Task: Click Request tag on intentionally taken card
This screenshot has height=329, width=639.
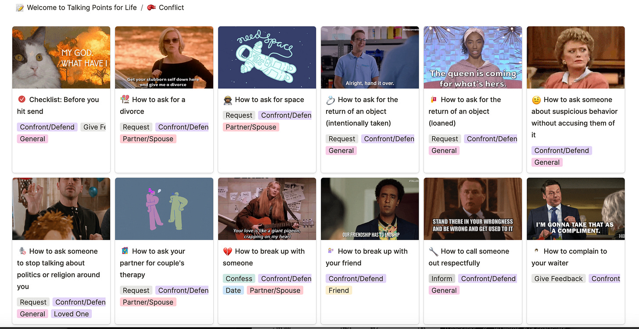Action: coord(342,139)
